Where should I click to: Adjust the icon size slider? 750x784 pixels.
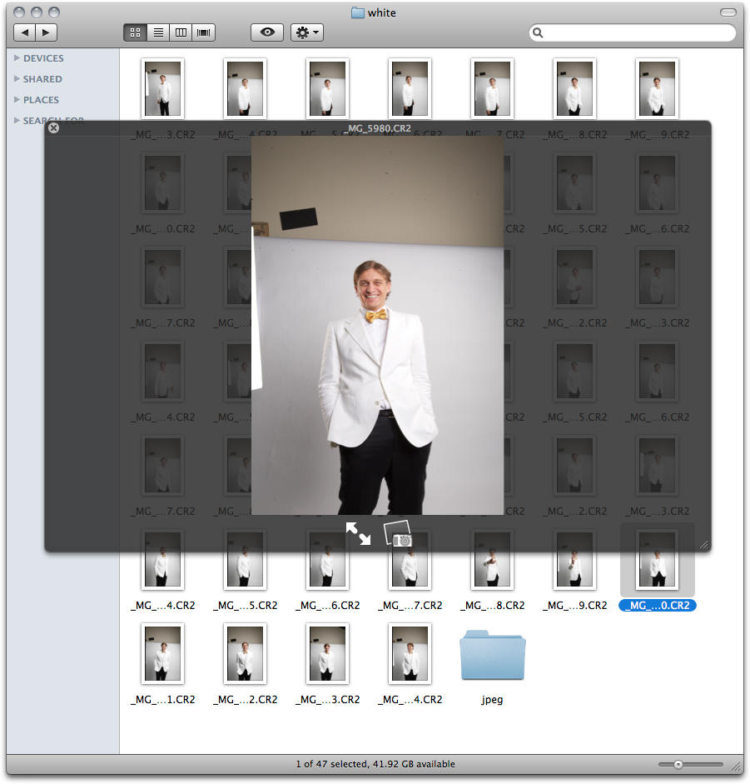click(678, 764)
